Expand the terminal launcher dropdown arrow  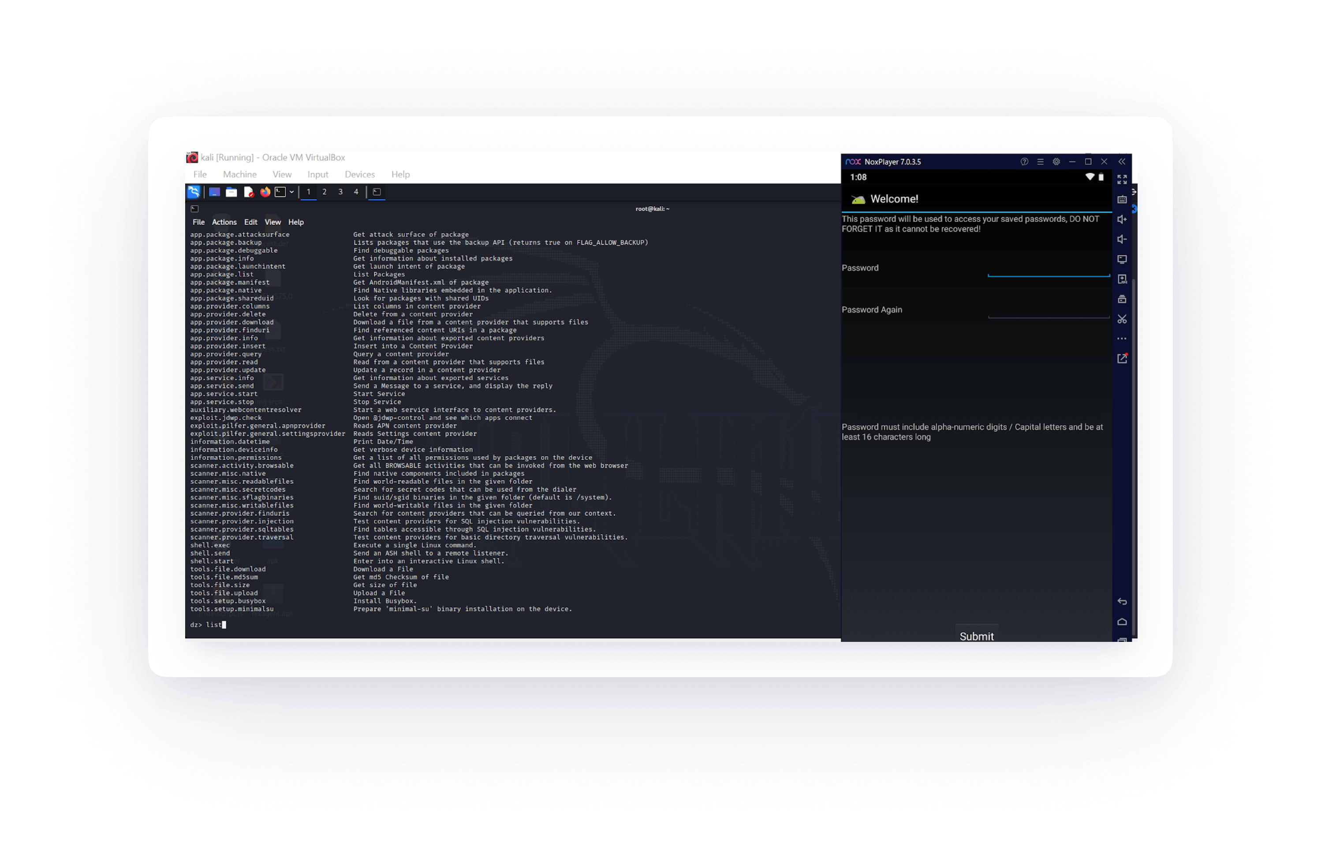point(291,192)
